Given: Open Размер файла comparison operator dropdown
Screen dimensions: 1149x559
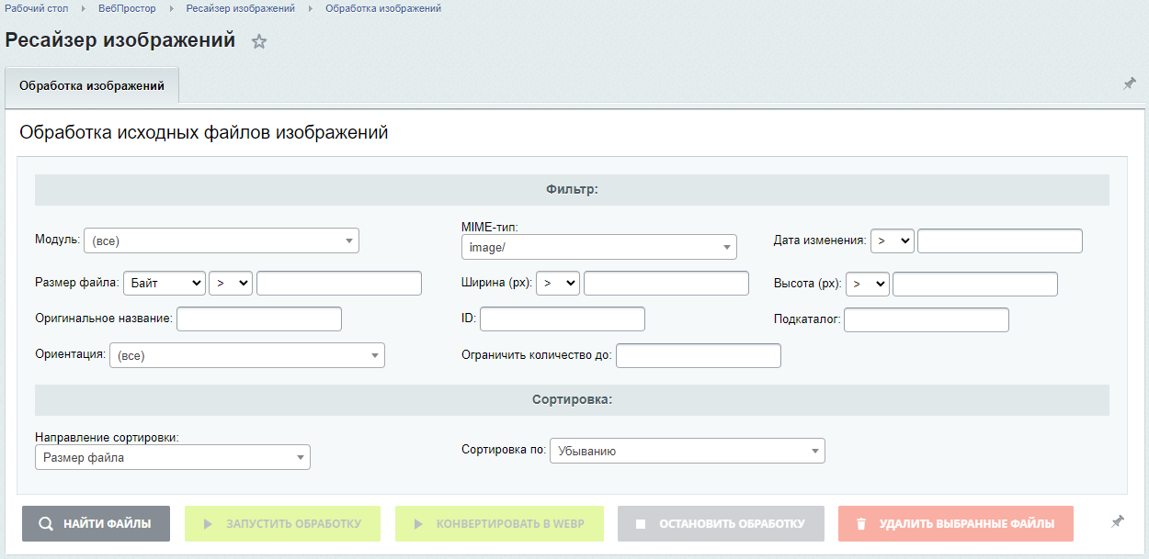Looking at the screenshot, I should pos(231,284).
